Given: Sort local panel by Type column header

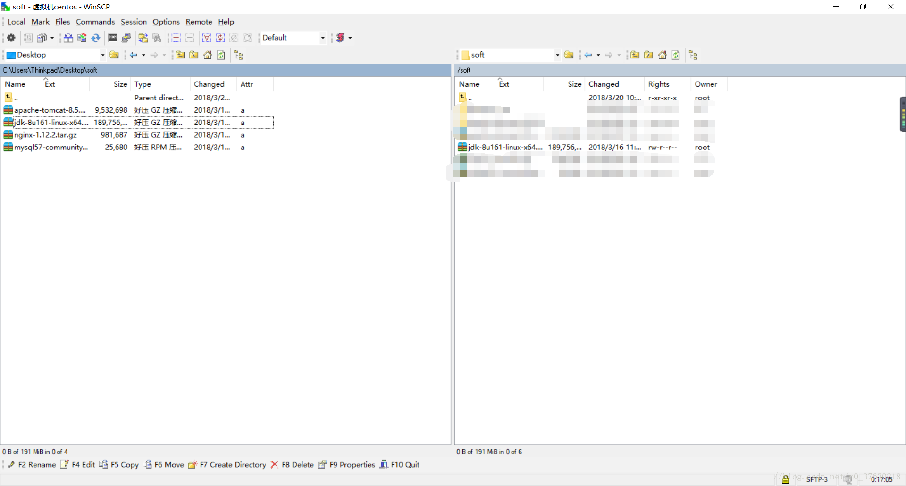Looking at the screenshot, I should pos(161,84).
